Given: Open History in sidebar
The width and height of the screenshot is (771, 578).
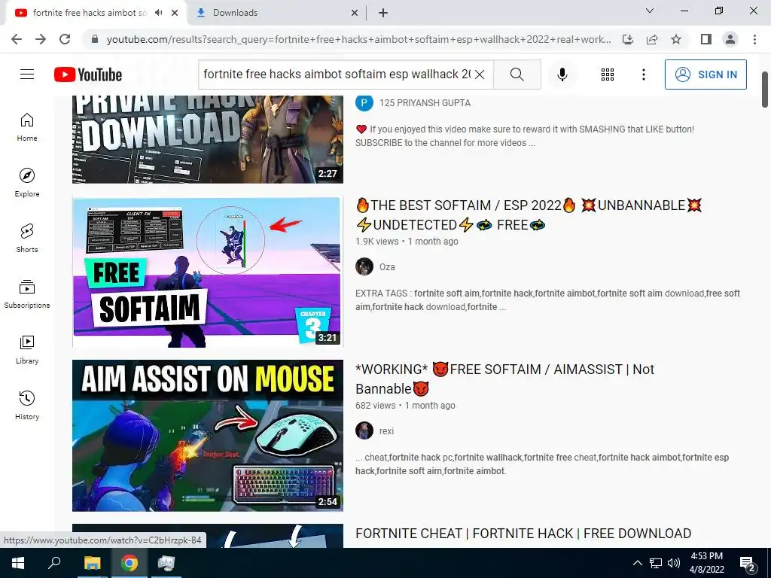Looking at the screenshot, I should coord(27,406).
